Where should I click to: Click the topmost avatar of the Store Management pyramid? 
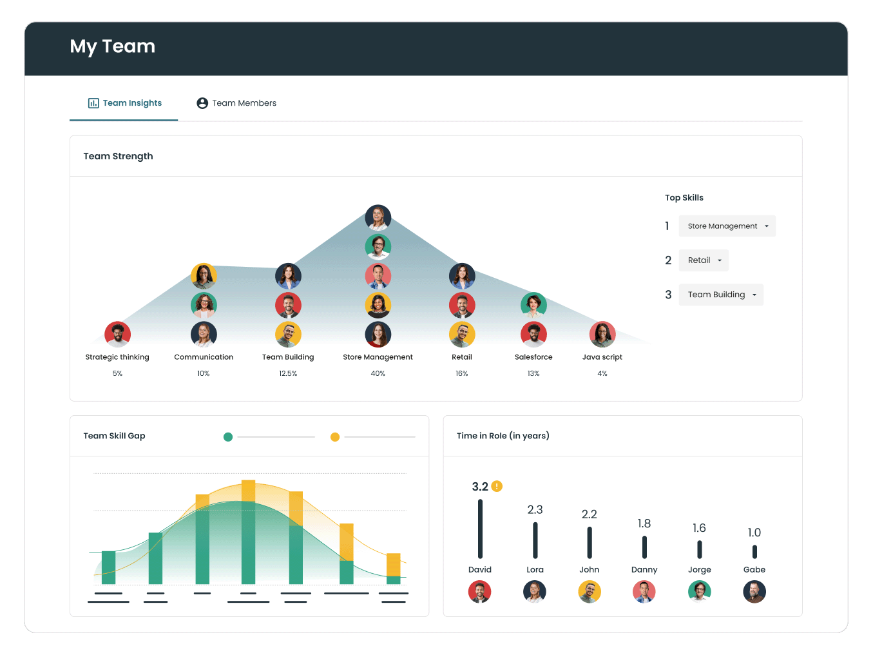[x=378, y=217]
